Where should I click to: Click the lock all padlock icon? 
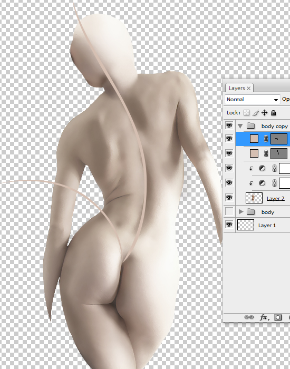273,113
